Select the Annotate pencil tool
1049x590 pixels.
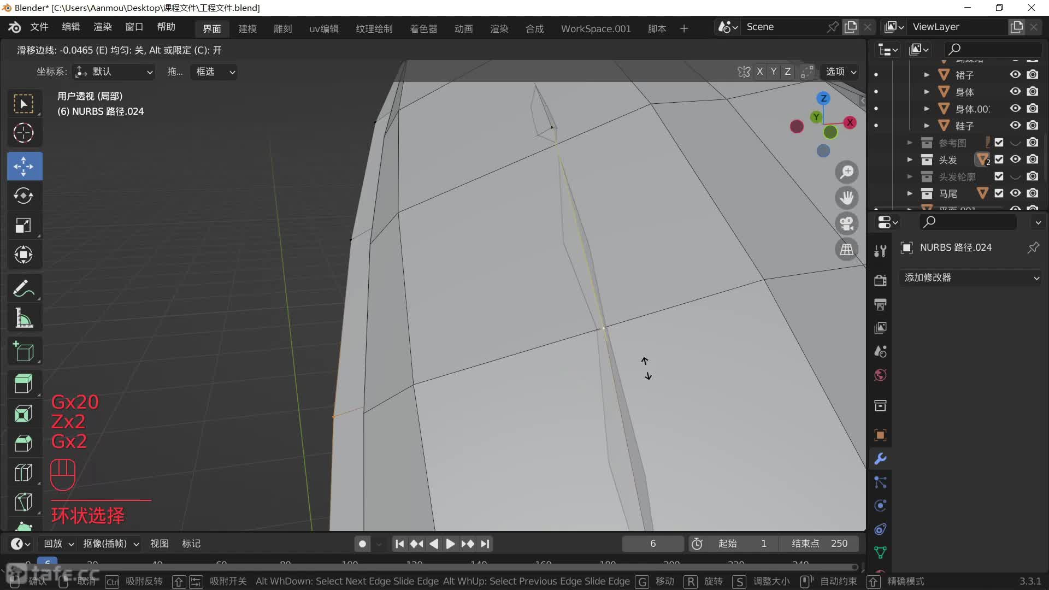coord(23,288)
